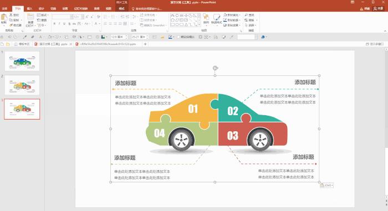Click the Find magnifier icon
The height and width of the screenshot is (211, 388).
pyautogui.click(x=246, y=15)
